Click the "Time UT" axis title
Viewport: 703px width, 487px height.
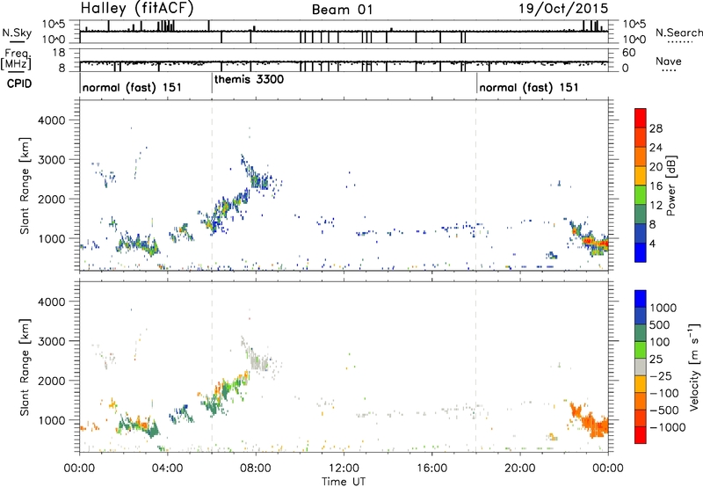click(344, 482)
